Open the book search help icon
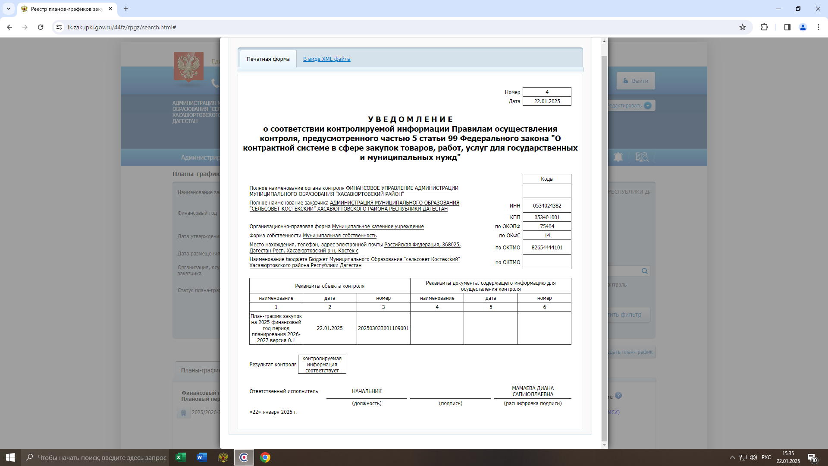The width and height of the screenshot is (828, 466). pos(642,157)
